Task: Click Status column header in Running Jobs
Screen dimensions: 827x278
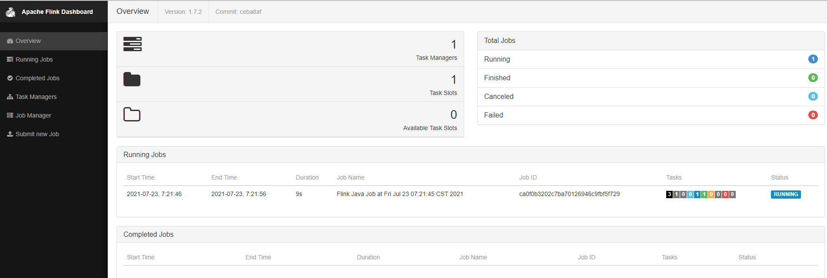Action: [780, 177]
